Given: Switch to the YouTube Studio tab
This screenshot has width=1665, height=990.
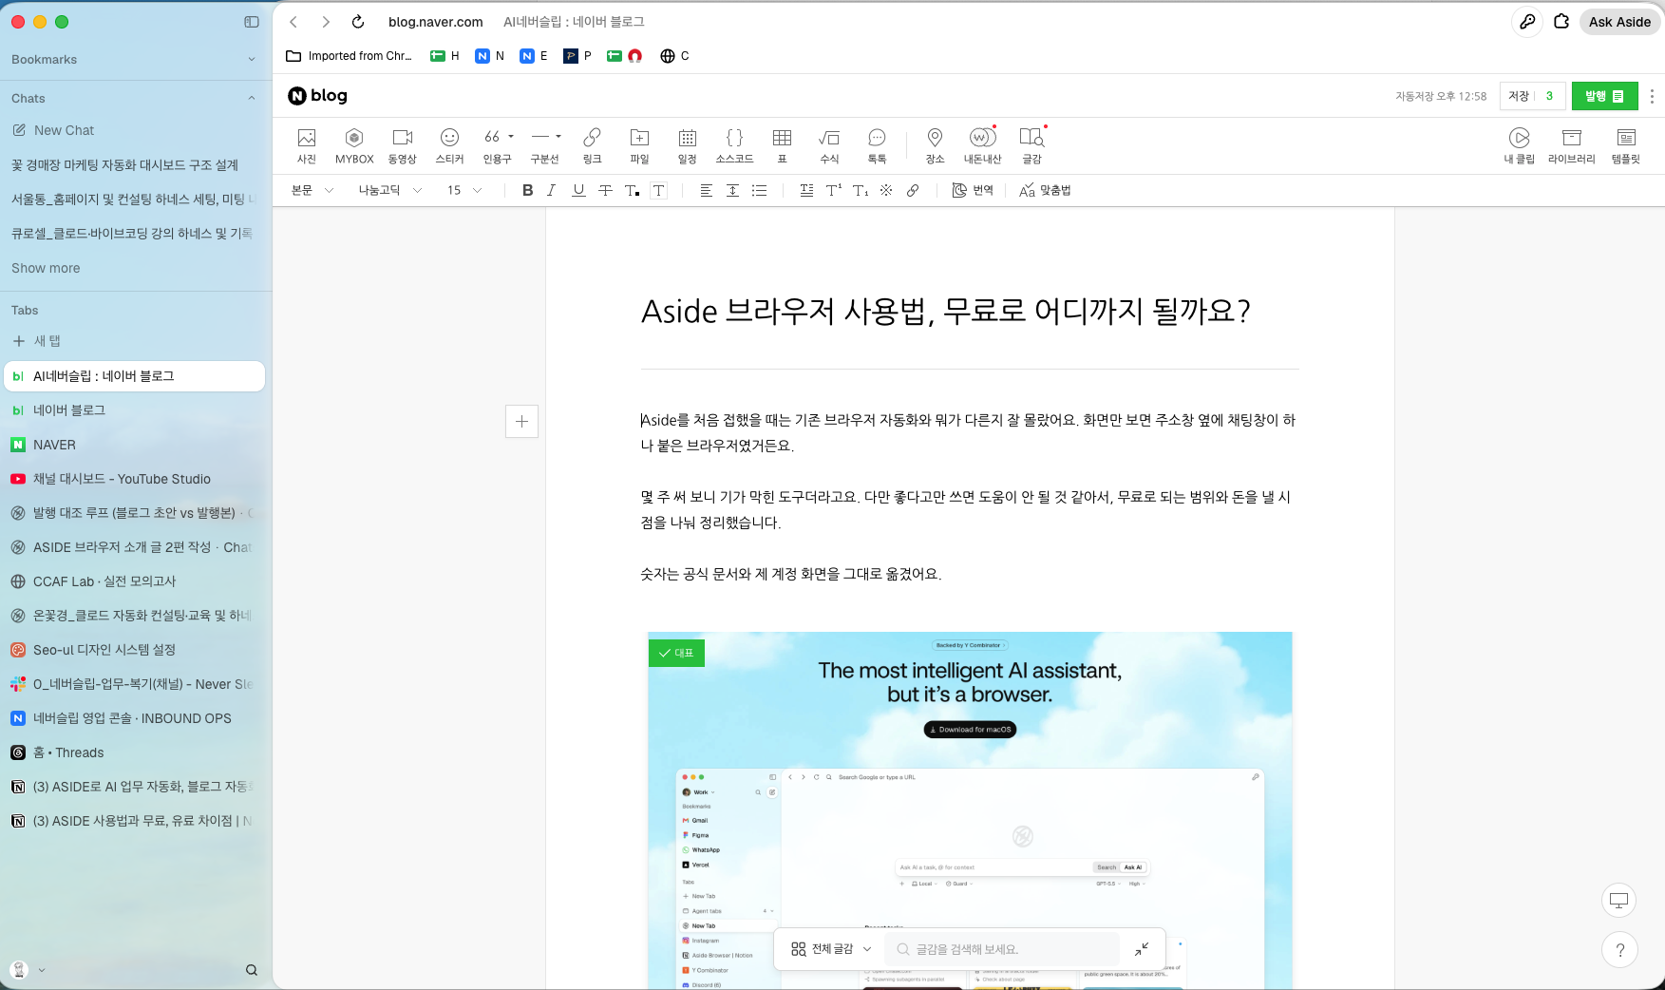Looking at the screenshot, I should point(134,479).
